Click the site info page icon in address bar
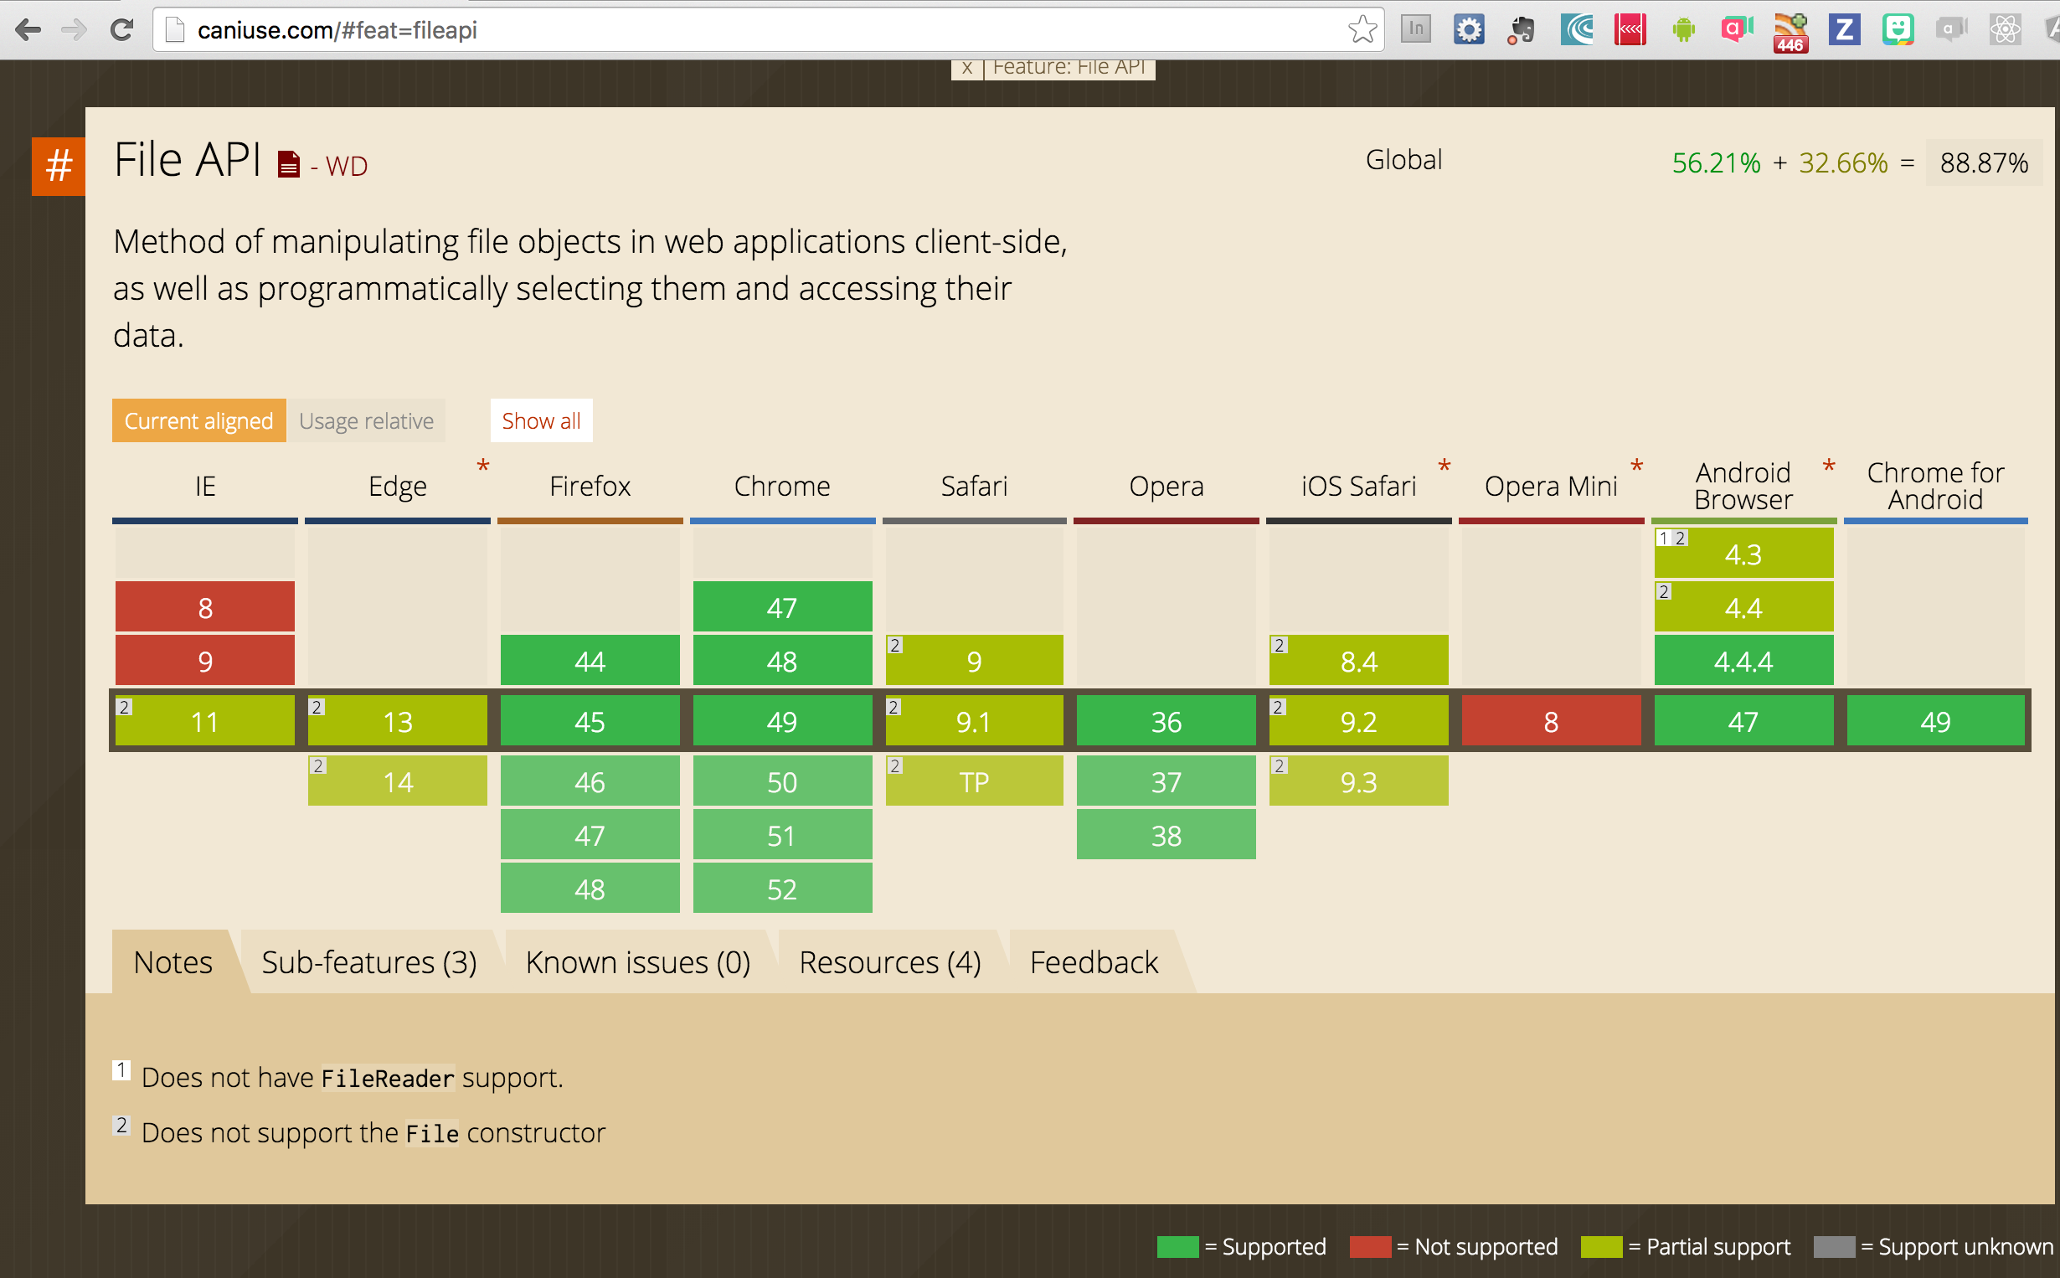2060x1278 pixels. [175, 30]
